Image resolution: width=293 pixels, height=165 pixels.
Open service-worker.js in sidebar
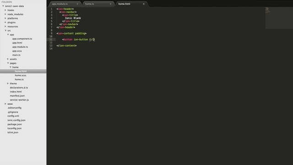click(19, 100)
